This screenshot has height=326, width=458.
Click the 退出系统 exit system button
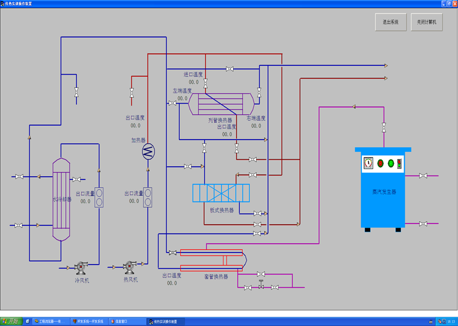click(390, 23)
